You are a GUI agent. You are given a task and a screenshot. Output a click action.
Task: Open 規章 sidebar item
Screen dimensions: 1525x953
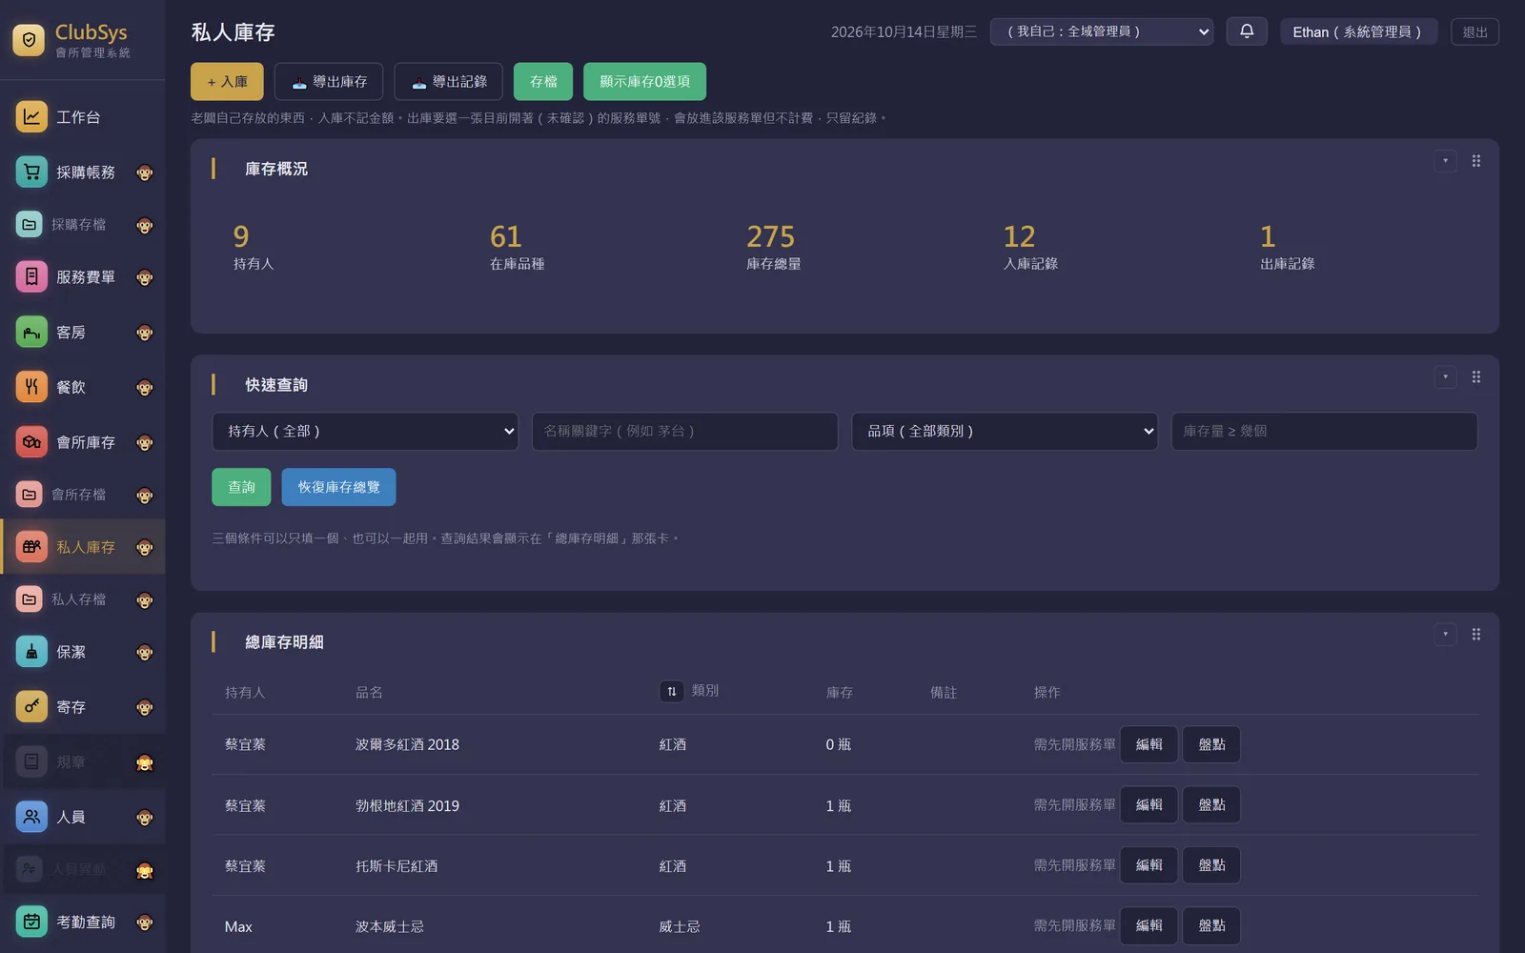[x=83, y=762]
